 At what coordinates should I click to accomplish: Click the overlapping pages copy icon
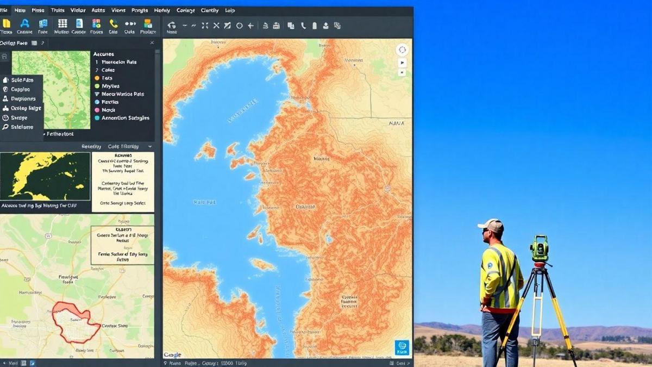(x=291, y=25)
